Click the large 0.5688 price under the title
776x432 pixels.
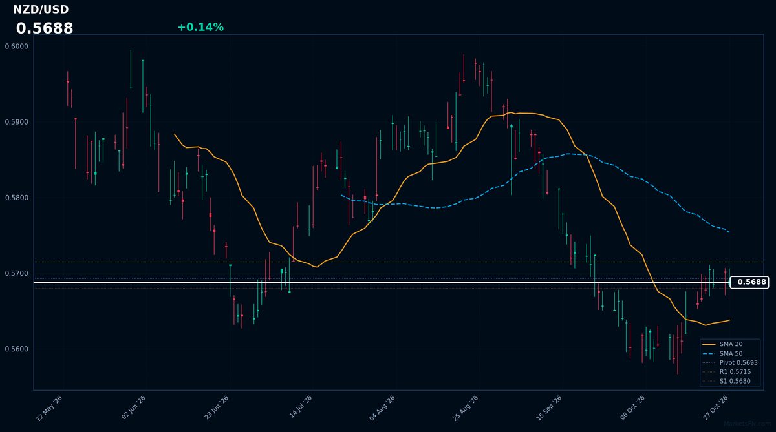coord(45,28)
